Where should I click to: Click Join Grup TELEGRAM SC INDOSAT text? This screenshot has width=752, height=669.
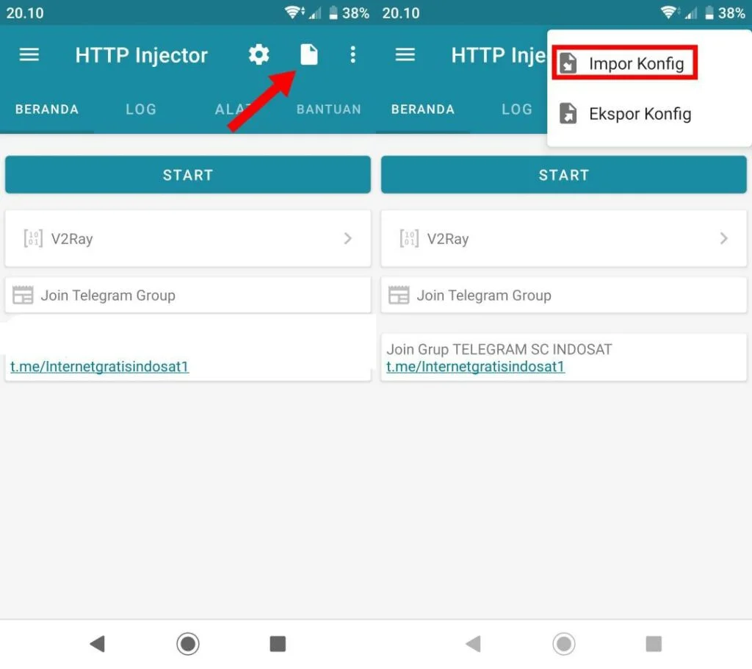pyautogui.click(x=499, y=349)
